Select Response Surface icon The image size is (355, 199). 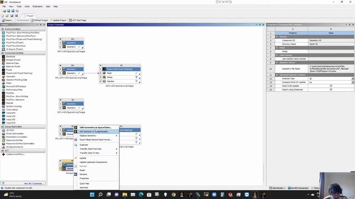pyautogui.click(x=3, y=140)
